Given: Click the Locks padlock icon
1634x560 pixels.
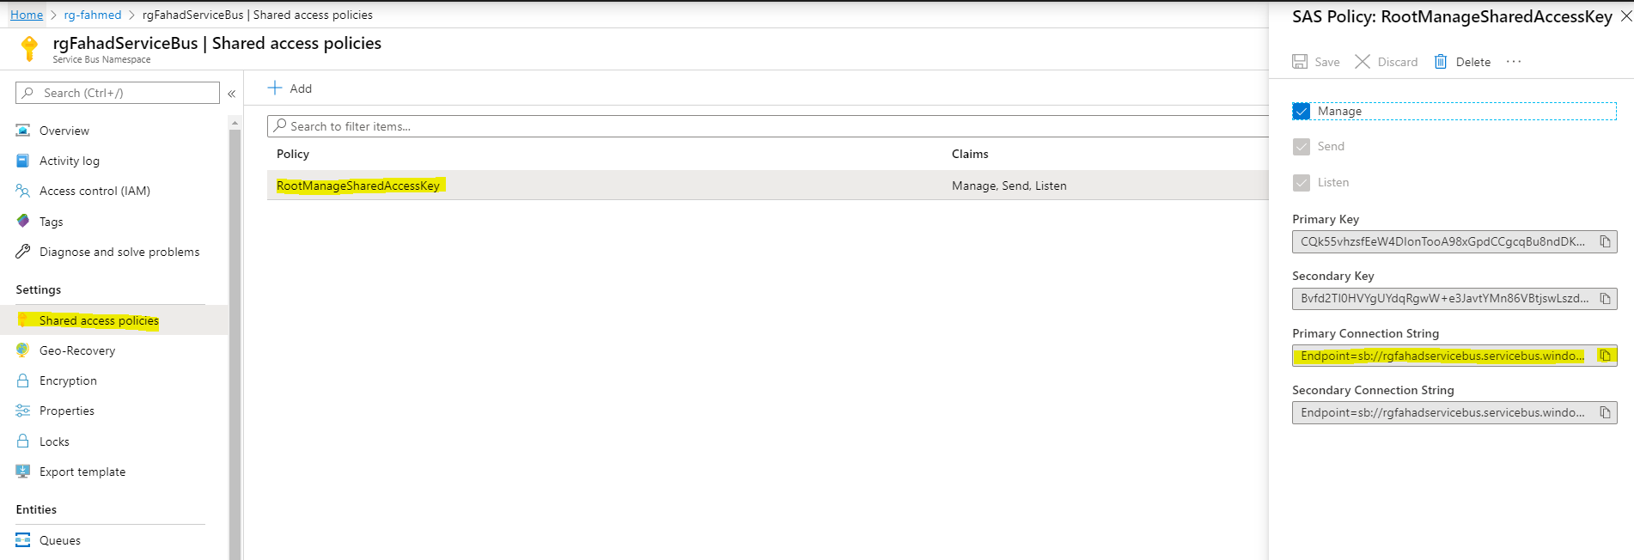Looking at the screenshot, I should click(x=23, y=441).
